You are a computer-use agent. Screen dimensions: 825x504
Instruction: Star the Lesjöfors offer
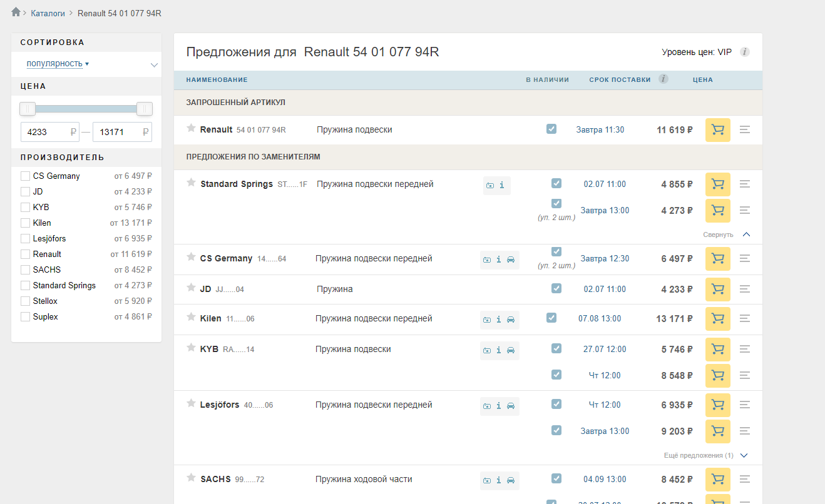191,403
